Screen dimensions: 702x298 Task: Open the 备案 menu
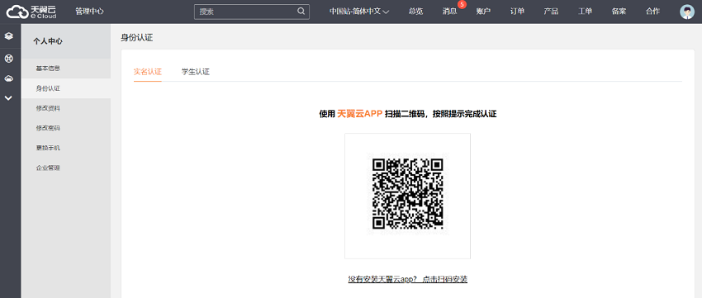[x=619, y=12]
